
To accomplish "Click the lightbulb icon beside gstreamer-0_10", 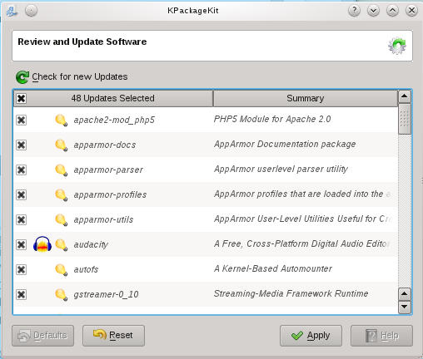I will (62, 295).
